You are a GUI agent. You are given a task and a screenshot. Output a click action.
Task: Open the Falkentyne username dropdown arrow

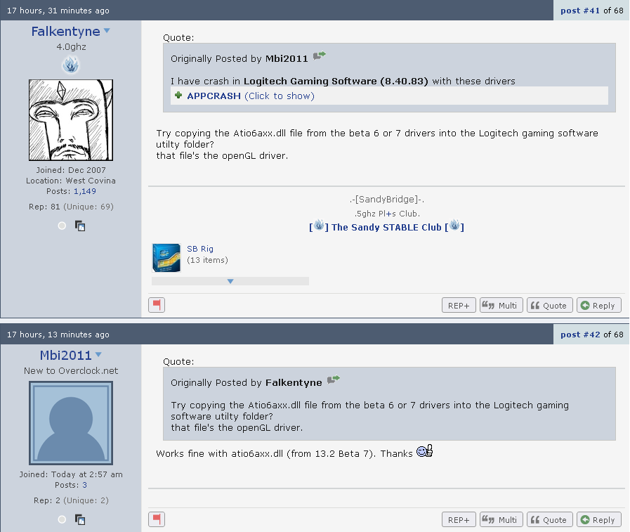[x=107, y=30]
